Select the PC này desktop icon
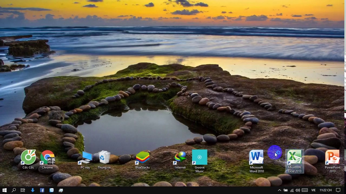 [85, 160]
